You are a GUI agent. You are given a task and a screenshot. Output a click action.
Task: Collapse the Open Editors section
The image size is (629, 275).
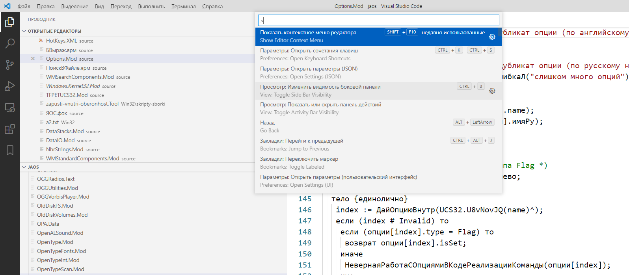24,31
